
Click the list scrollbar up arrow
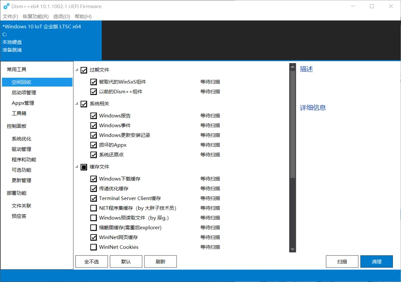point(293,67)
